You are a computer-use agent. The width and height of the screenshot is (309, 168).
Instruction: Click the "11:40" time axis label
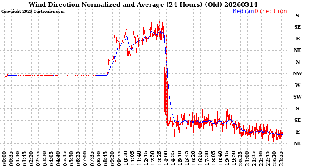coord(139,159)
